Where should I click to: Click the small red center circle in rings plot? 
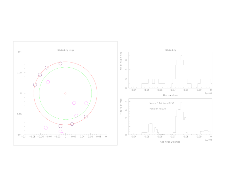65,93
